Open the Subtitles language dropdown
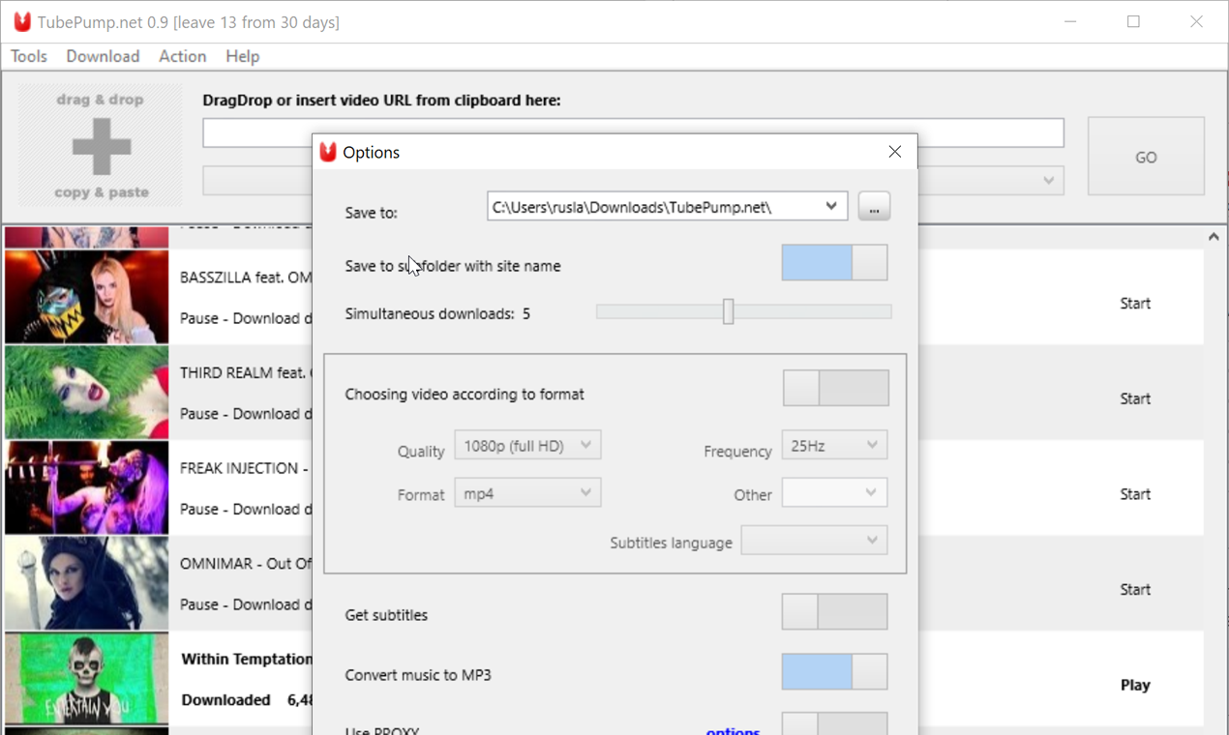This screenshot has width=1229, height=735. click(814, 540)
